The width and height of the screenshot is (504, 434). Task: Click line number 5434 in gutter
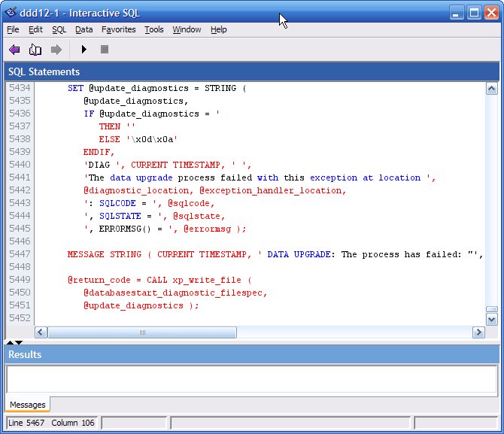pos(20,88)
